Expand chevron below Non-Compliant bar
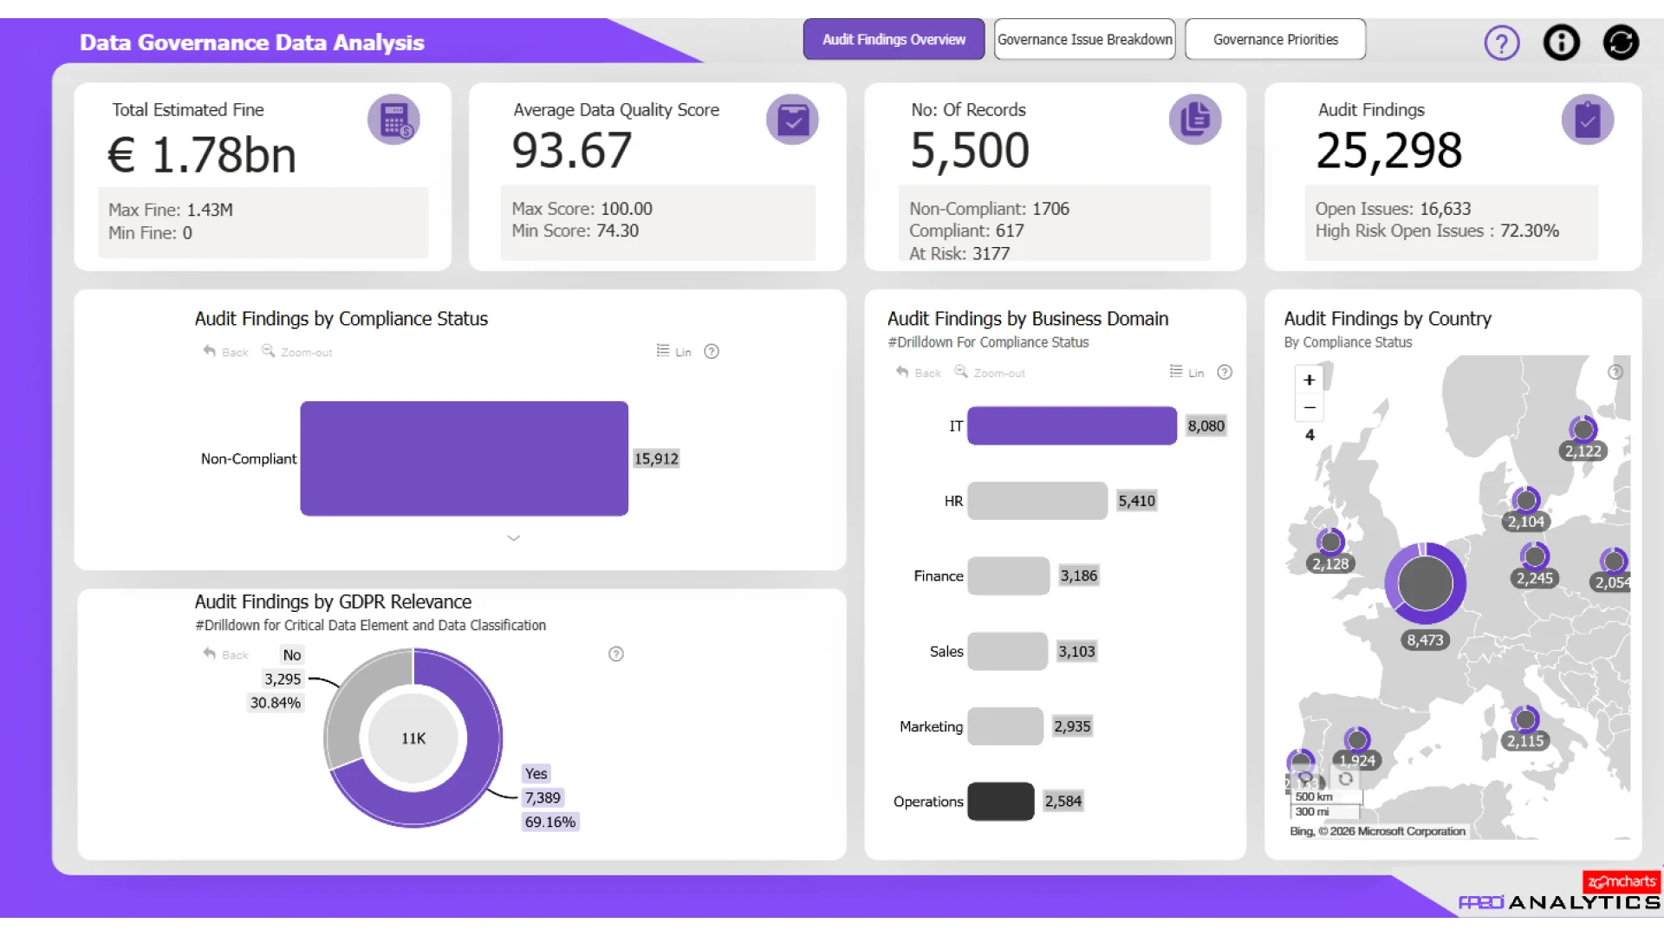1664x936 pixels. coord(513,538)
